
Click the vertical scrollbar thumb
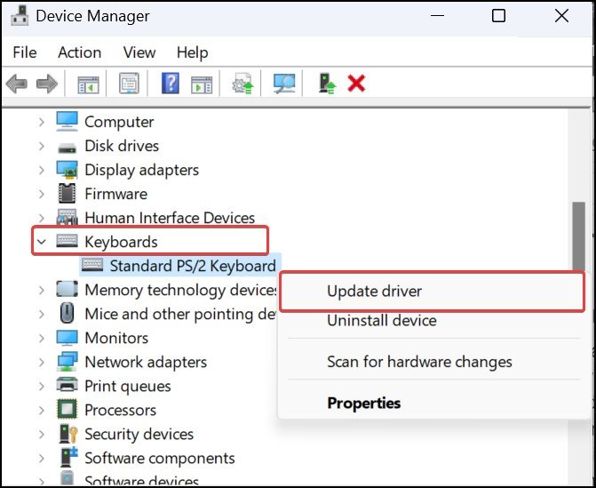(578, 236)
